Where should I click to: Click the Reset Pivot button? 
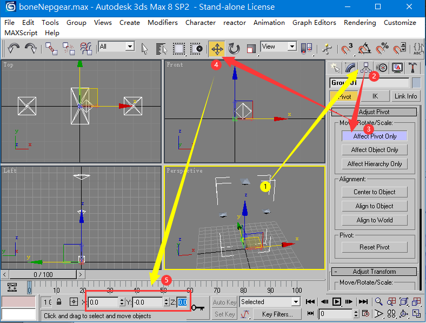pos(374,247)
